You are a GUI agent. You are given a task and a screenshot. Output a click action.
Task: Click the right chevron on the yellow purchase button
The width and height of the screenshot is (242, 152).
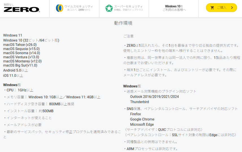232,8
